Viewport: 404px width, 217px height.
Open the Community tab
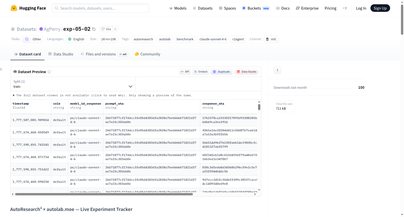tap(148, 54)
